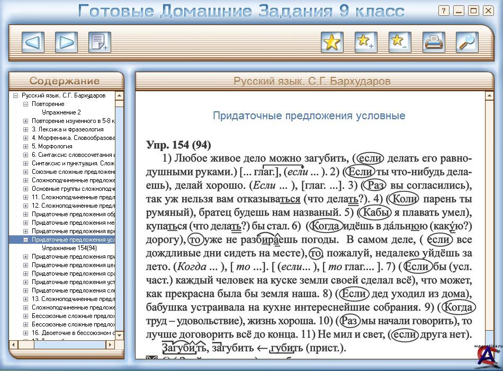This screenshot has height=371, width=503.
Task: Collapse the Русский язык. С.Г. Бархударов root node
Action: pyautogui.click(x=15, y=95)
